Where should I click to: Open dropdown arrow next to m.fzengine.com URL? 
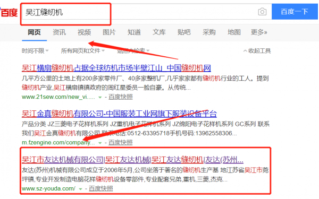coord(100,143)
